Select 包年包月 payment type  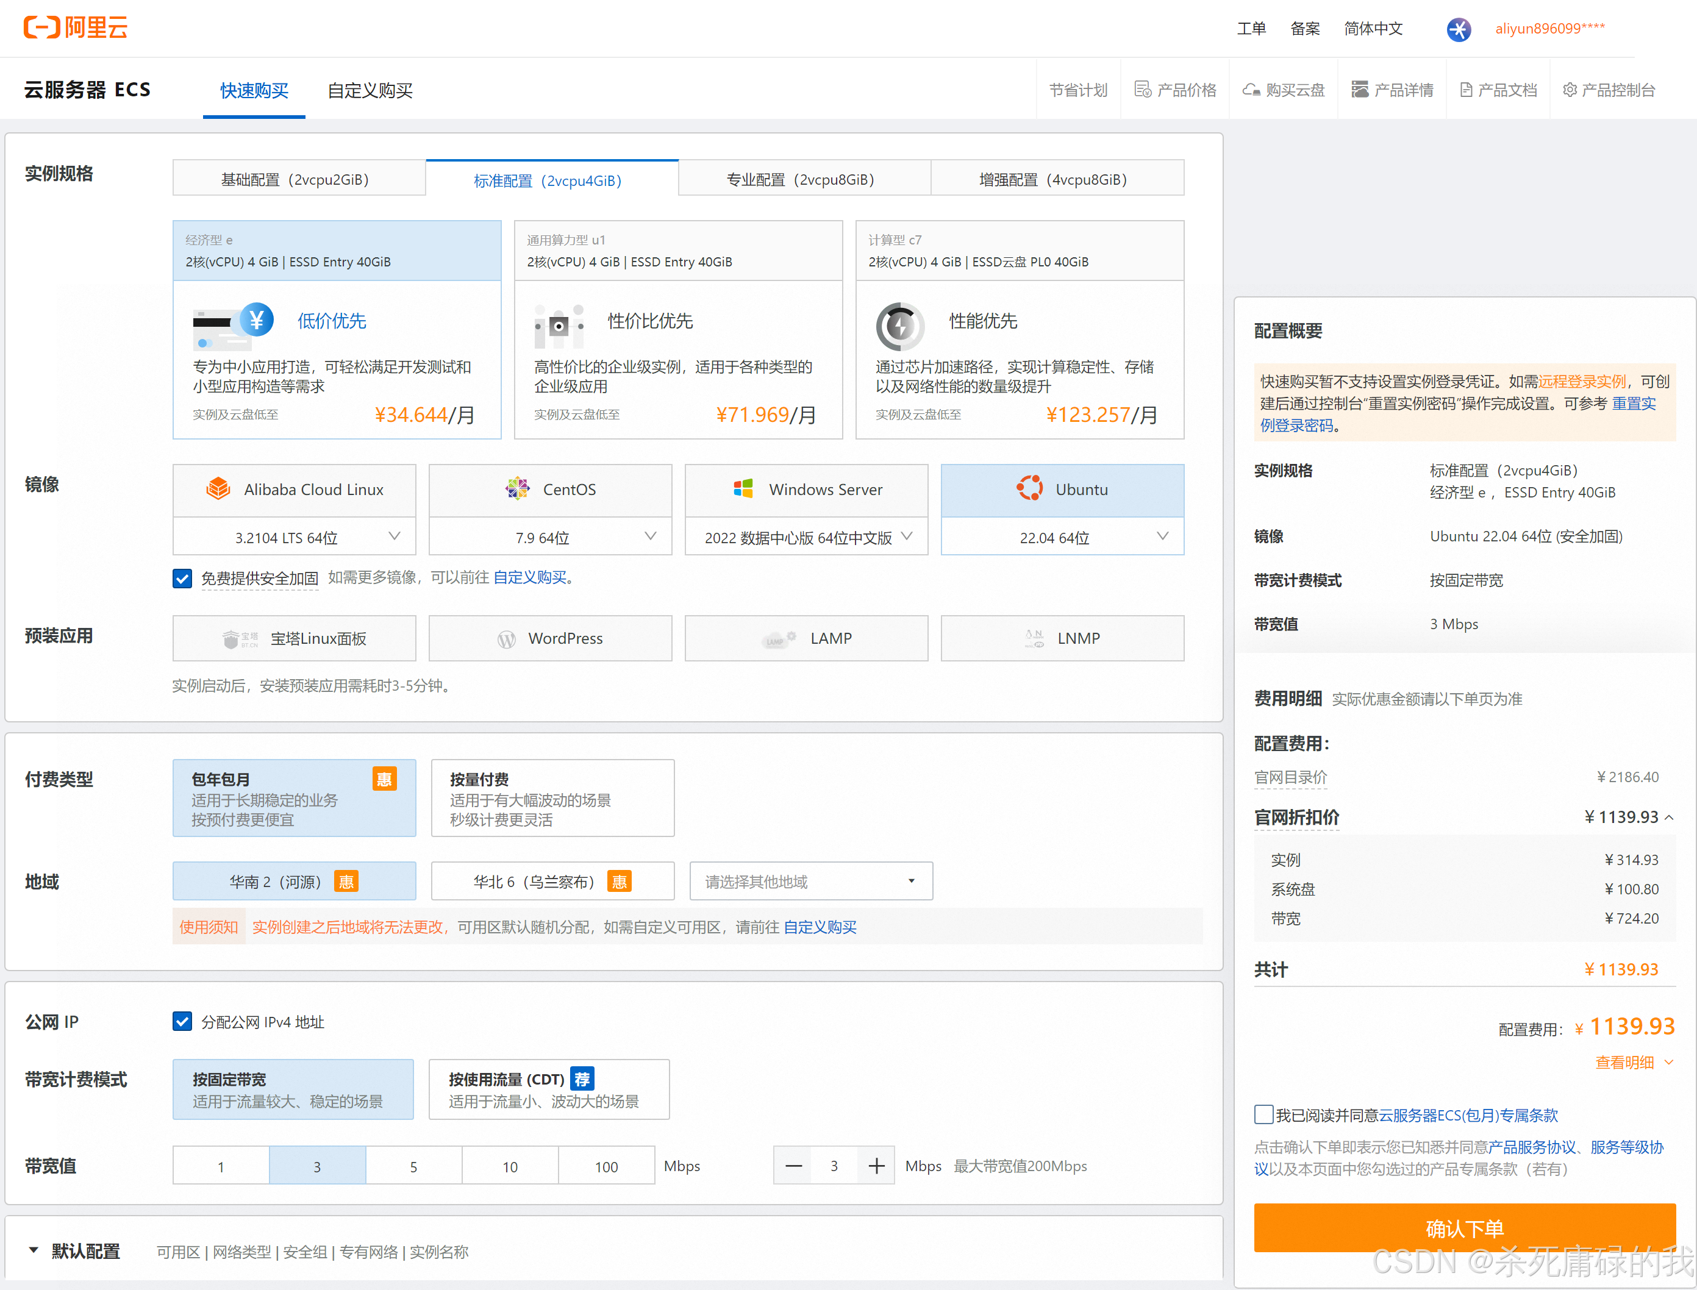294,798
